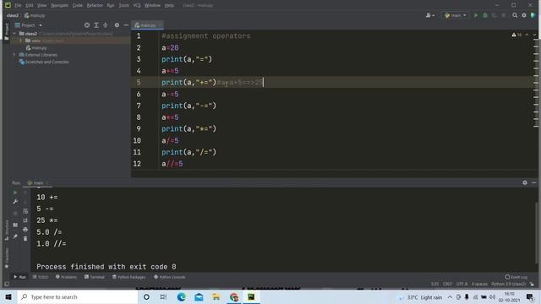Open the View menu
541x304 pixels.
click(41, 6)
